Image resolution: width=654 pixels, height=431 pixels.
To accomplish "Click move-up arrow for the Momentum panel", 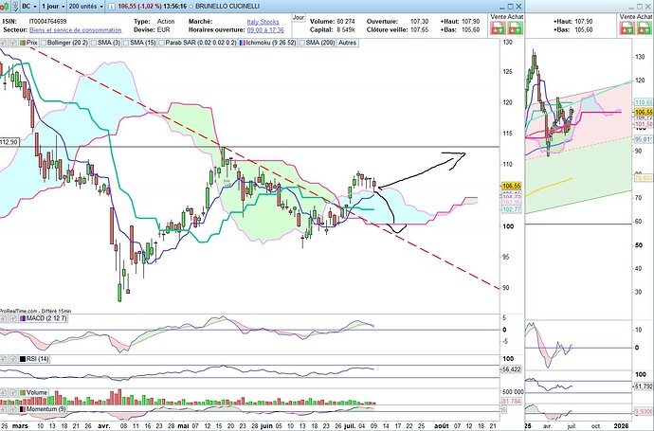I will click(13, 409).
